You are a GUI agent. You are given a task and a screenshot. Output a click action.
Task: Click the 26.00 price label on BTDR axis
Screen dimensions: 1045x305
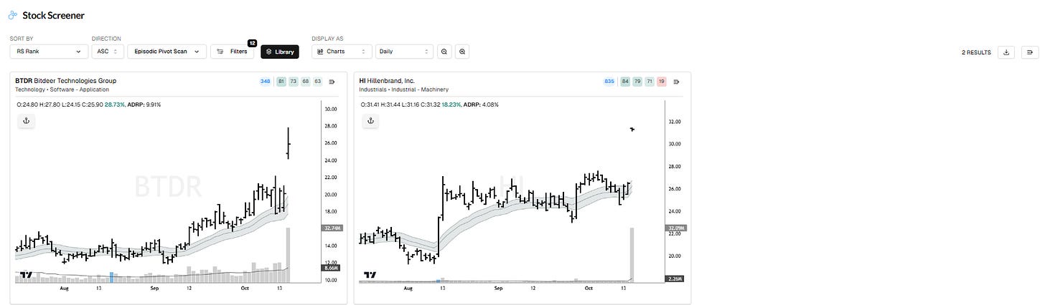(x=331, y=143)
